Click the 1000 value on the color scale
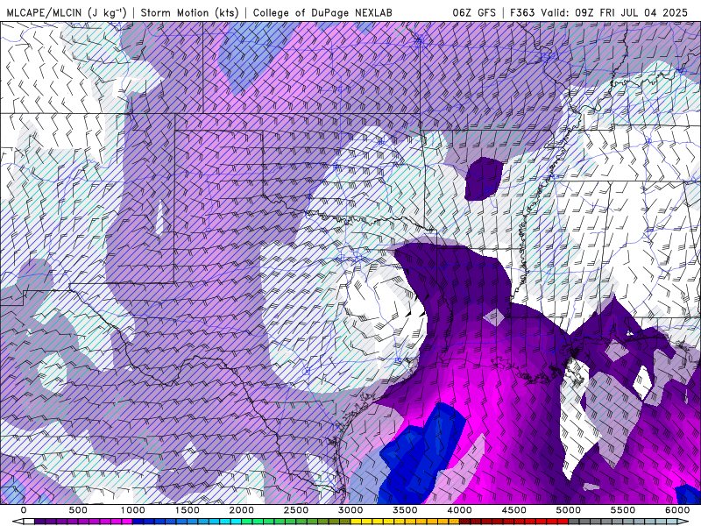Viewport: 701px width, 526px height. tap(133, 510)
